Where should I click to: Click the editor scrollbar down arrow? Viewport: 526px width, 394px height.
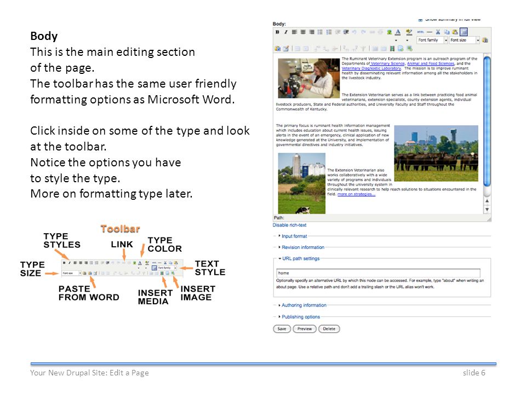[x=487, y=210]
